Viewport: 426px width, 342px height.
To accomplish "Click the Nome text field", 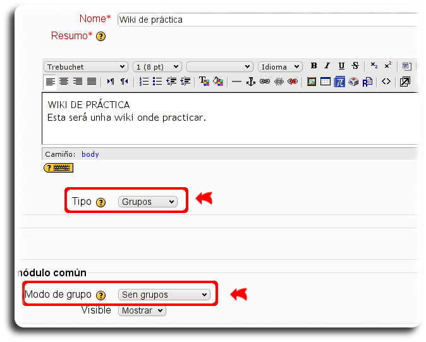I will point(269,20).
